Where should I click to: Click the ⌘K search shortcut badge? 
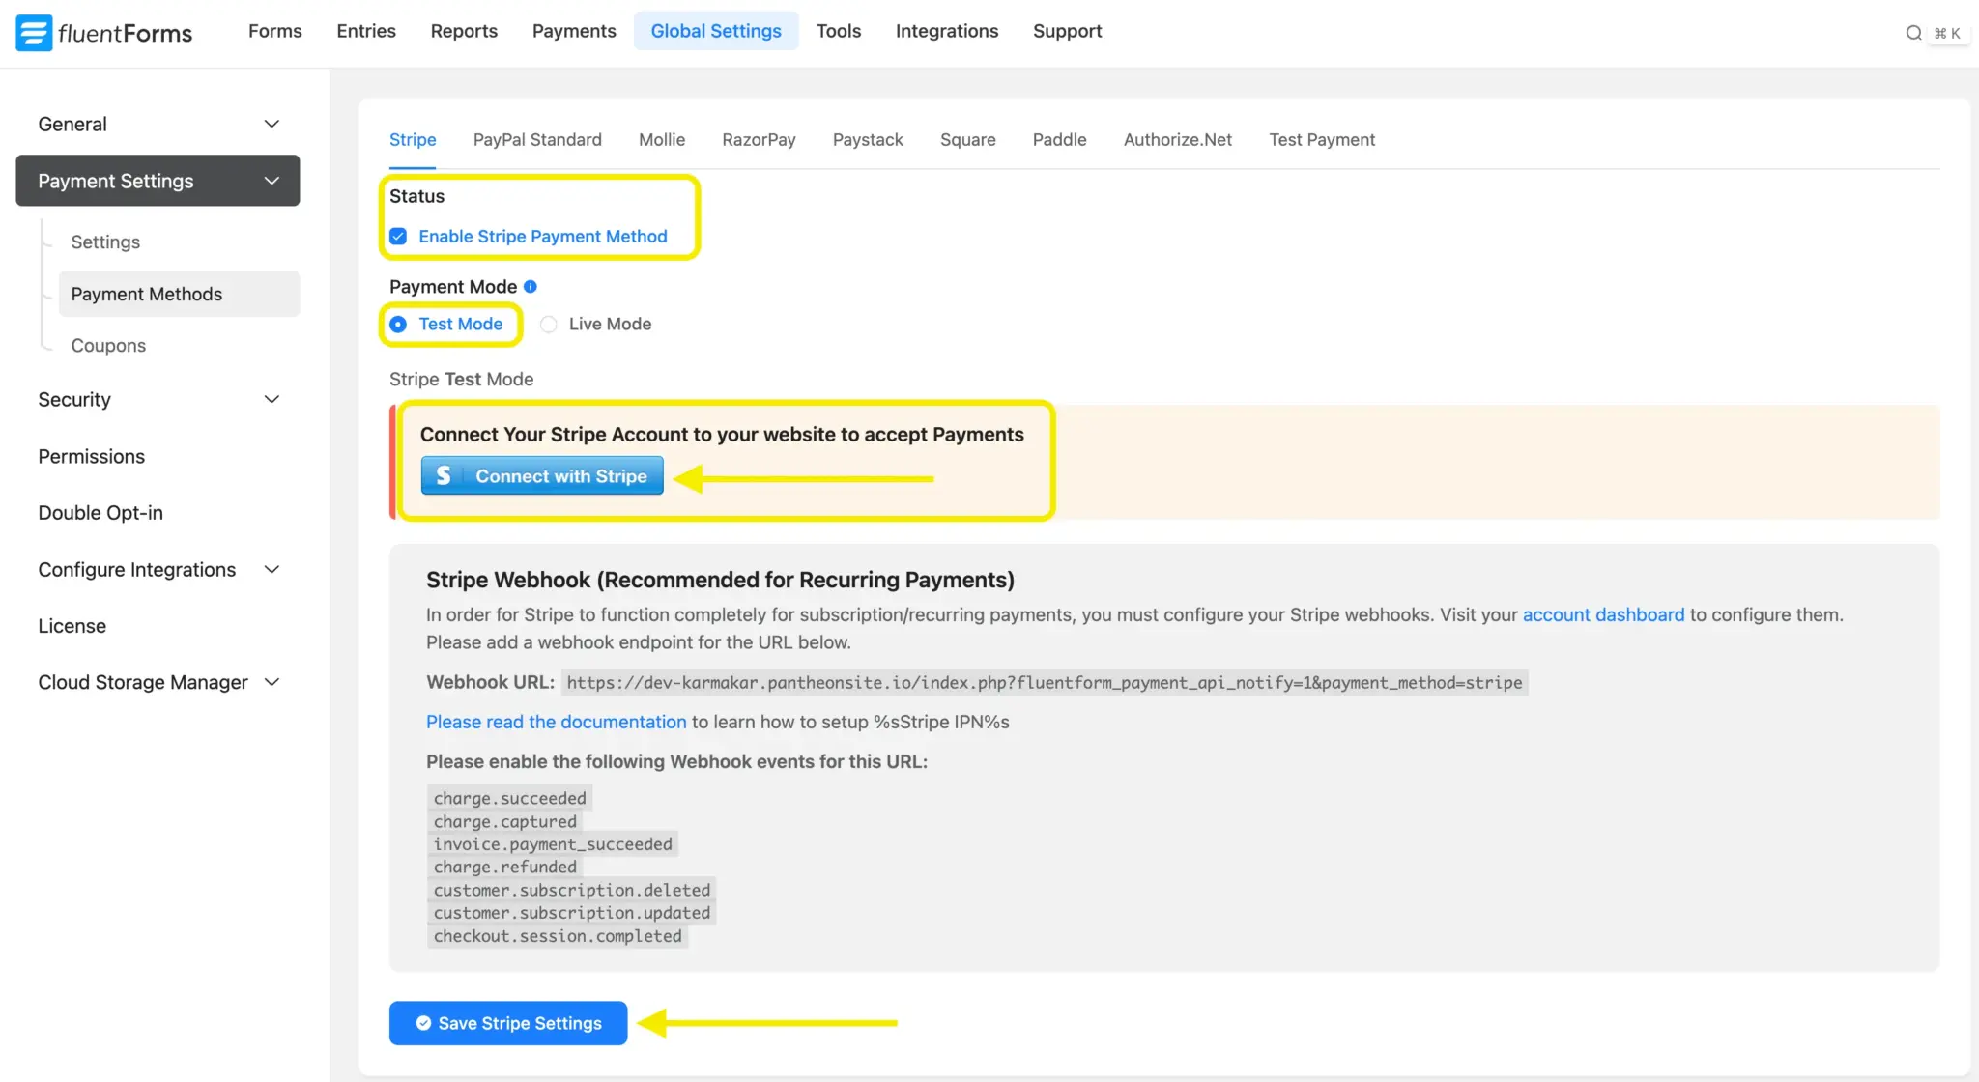[1947, 33]
